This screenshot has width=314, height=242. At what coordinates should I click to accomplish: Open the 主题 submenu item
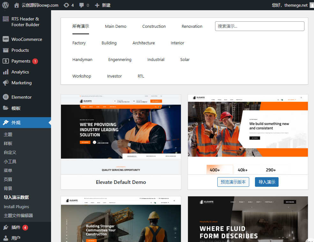point(8,134)
